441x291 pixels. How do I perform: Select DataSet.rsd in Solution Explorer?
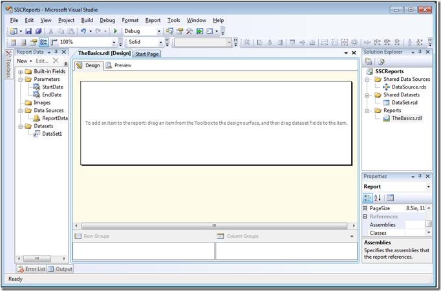(x=400, y=103)
